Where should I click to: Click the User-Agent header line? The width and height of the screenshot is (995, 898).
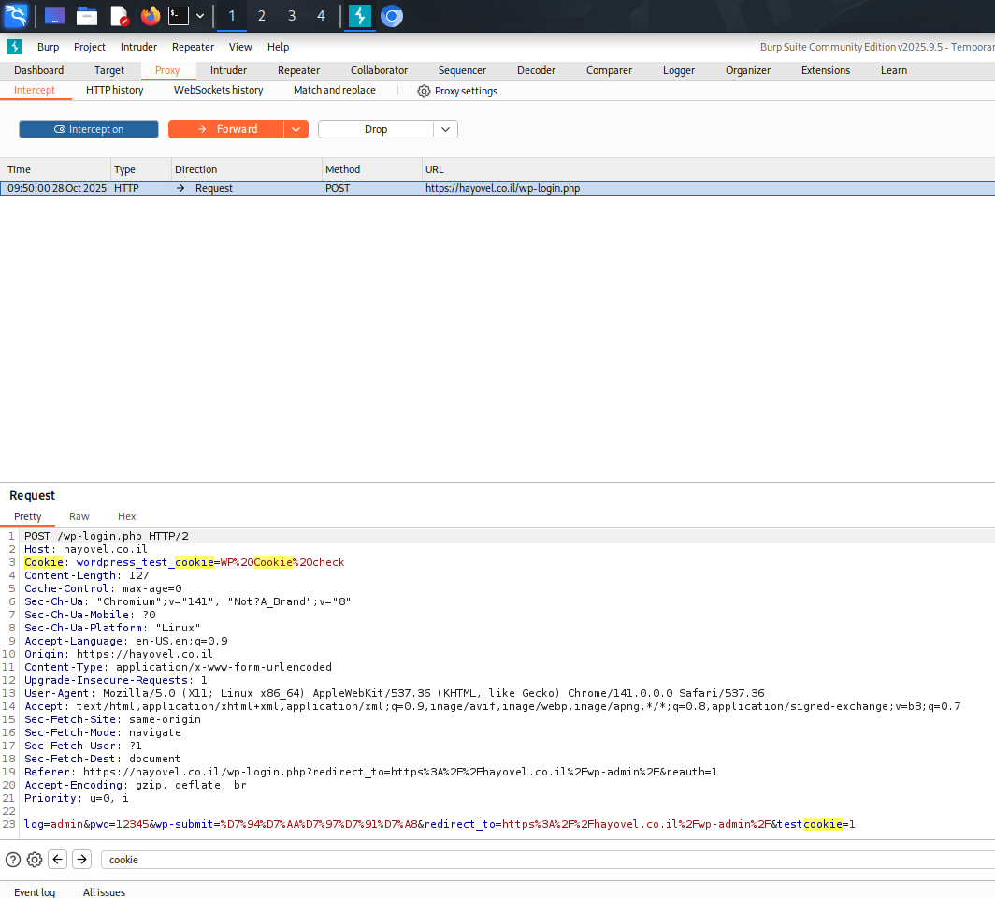pos(394,693)
